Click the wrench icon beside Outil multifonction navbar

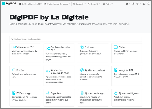20,4
